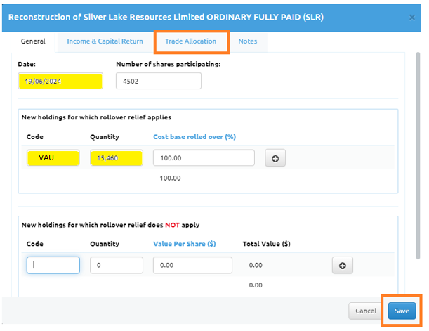Switch to the General tab

point(33,41)
